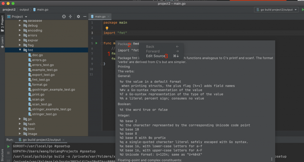This screenshot has height=162, width=304.
Task: Open the go build project2/output configuration dropdown
Action: (276, 10)
